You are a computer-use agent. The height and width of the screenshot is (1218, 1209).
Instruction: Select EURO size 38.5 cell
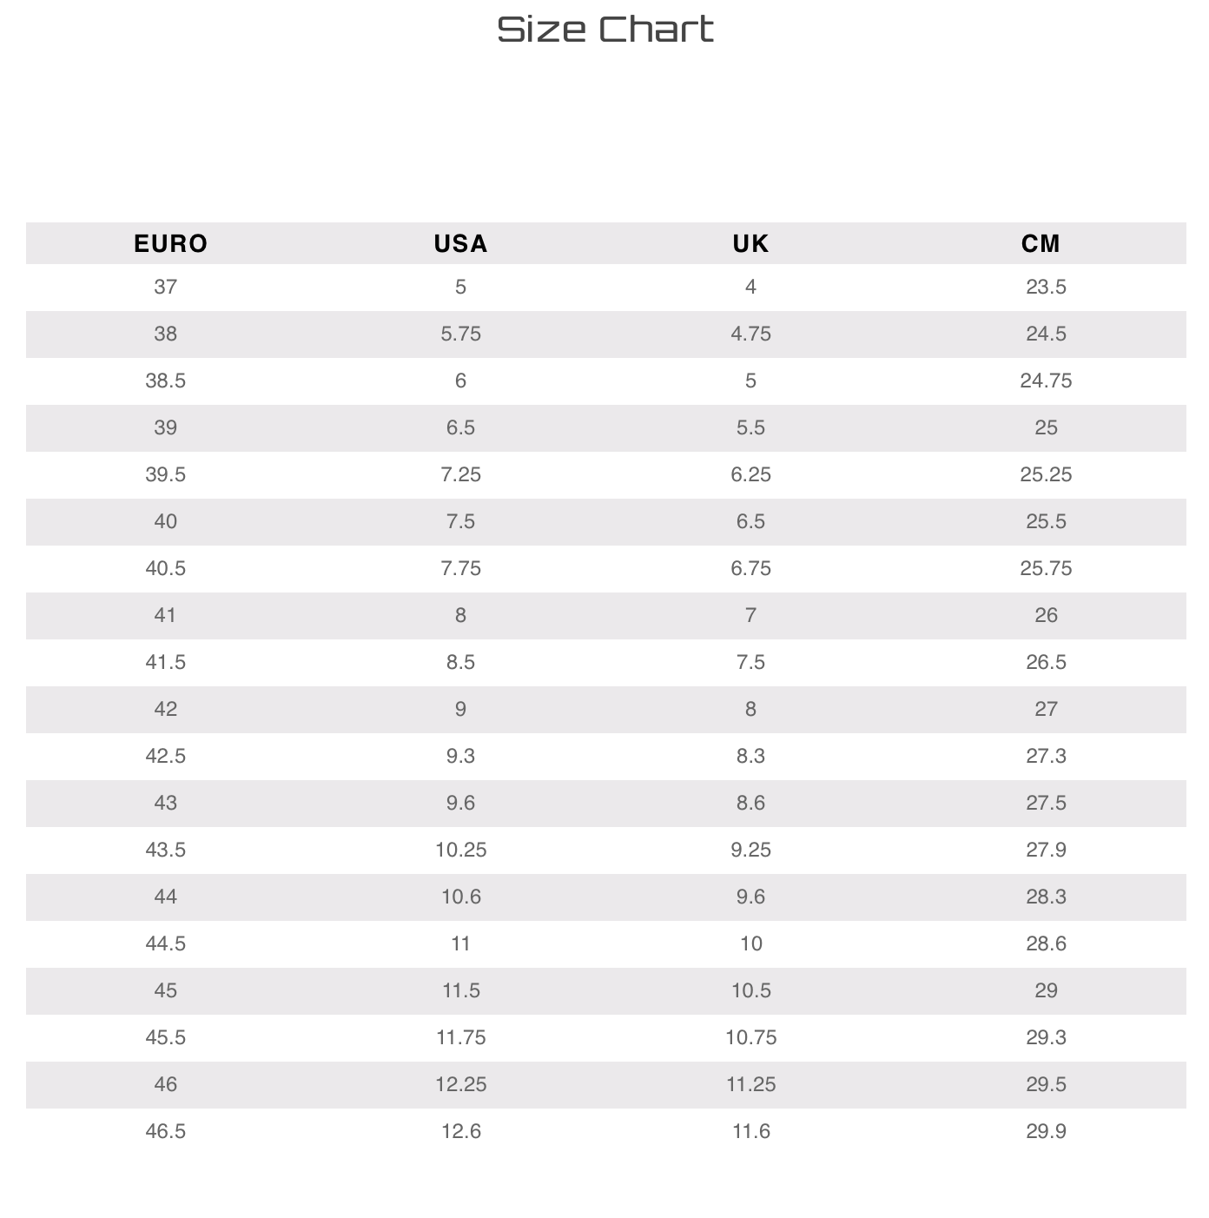tap(166, 381)
